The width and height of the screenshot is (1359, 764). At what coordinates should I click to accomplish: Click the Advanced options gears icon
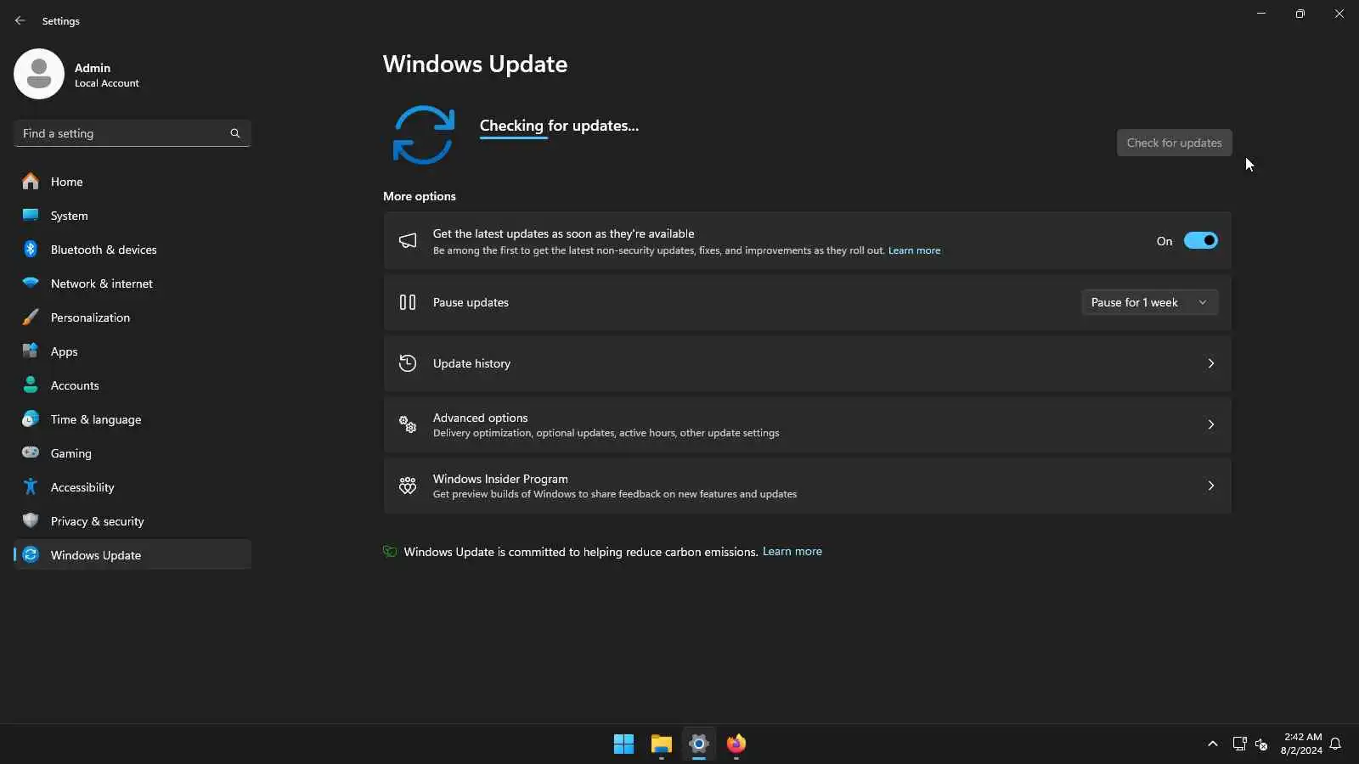click(408, 424)
